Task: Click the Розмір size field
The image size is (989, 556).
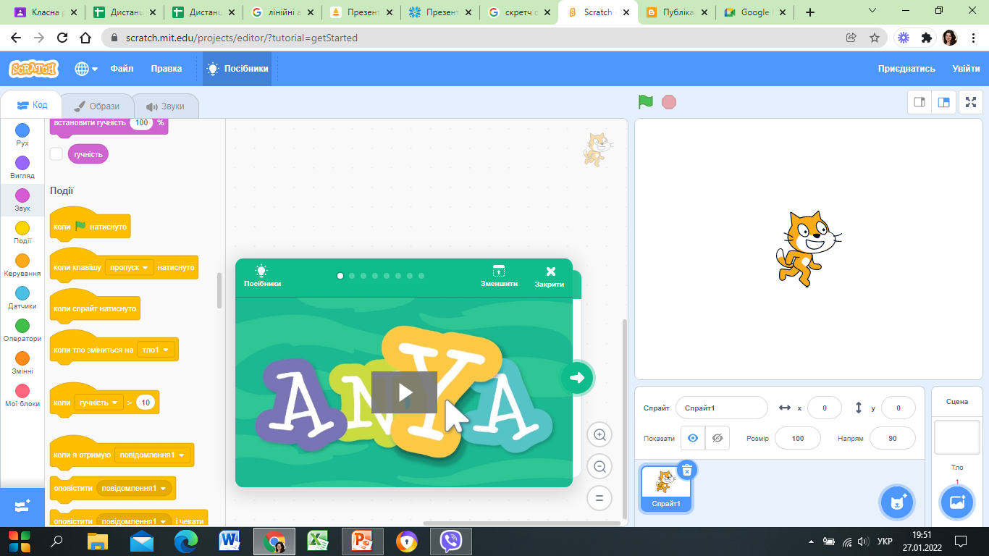Action: [798, 438]
